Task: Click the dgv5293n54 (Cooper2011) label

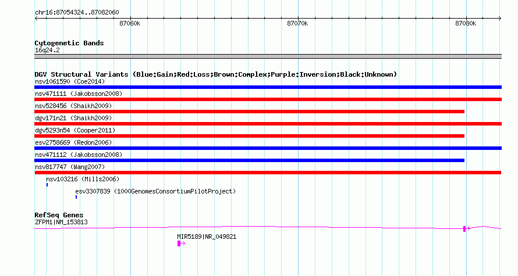Action: point(75,130)
